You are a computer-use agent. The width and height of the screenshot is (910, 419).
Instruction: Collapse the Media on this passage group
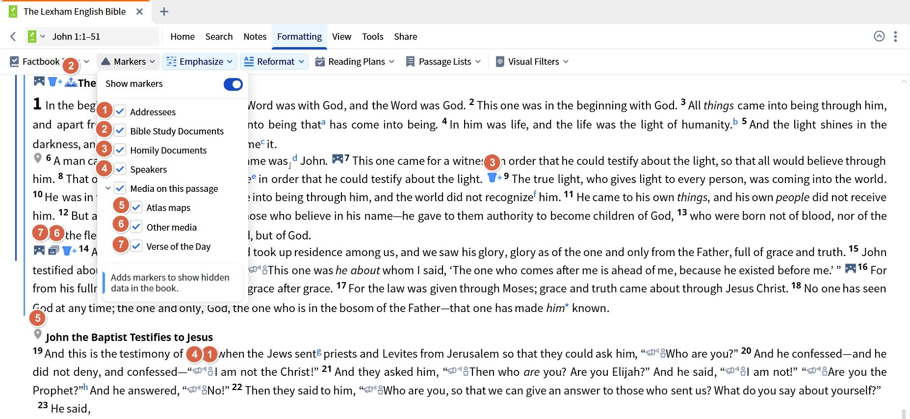tap(108, 188)
